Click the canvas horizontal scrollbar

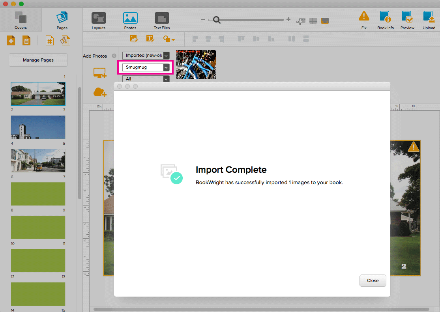tap(261, 309)
